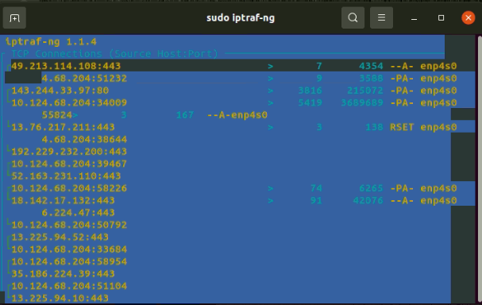The image size is (482, 305).
Task: Select connection 143.244.33.97:80
Action: 60,91
